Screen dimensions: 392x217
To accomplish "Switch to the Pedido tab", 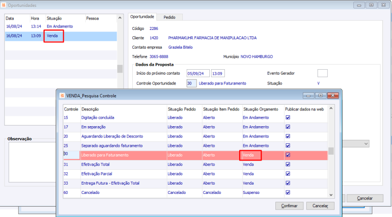I will [x=170, y=17].
